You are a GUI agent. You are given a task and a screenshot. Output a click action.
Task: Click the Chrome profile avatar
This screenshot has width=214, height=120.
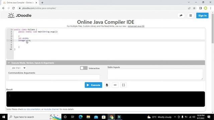click(206, 8)
